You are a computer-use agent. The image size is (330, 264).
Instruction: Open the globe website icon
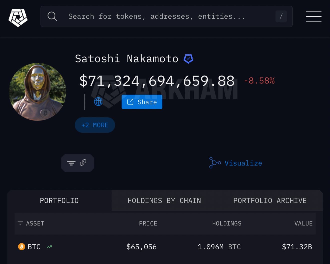point(98,102)
